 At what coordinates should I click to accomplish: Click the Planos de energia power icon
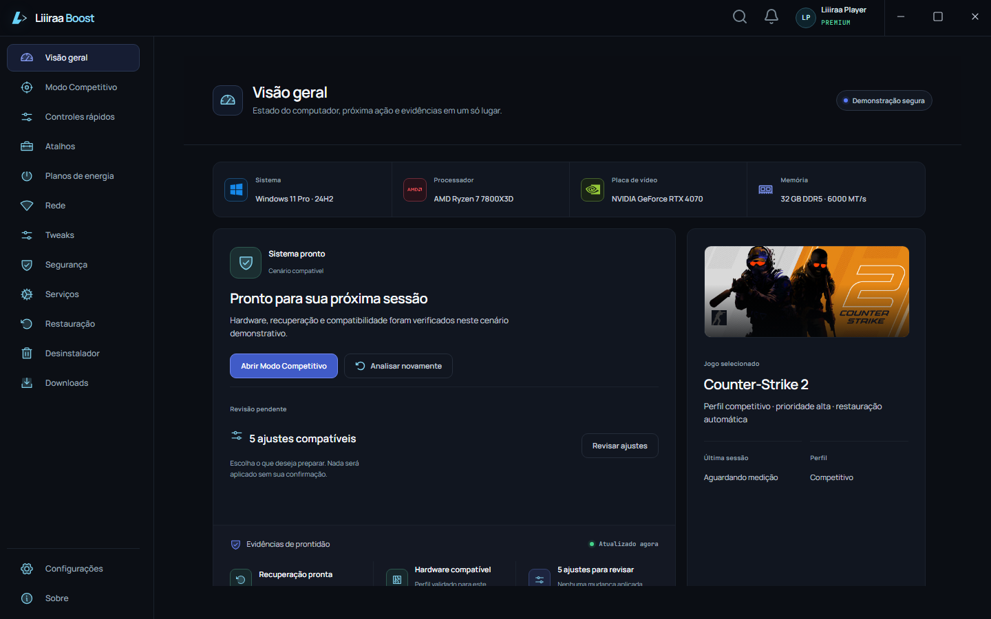pyautogui.click(x=27, y=176)
